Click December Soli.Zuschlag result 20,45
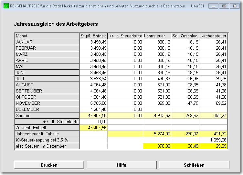The width and height of the screenshot is (243, 175). [x=185, y=146]
